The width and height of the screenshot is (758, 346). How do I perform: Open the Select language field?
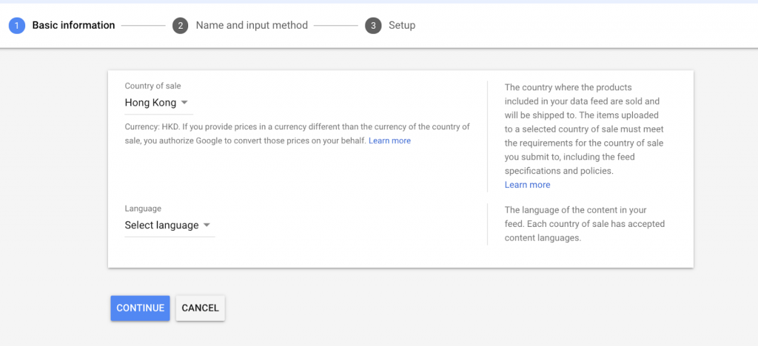pyautogui.click(x=170, y=225)
